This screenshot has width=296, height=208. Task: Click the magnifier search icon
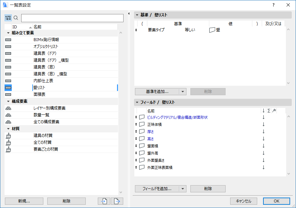(x=16, y=18)
